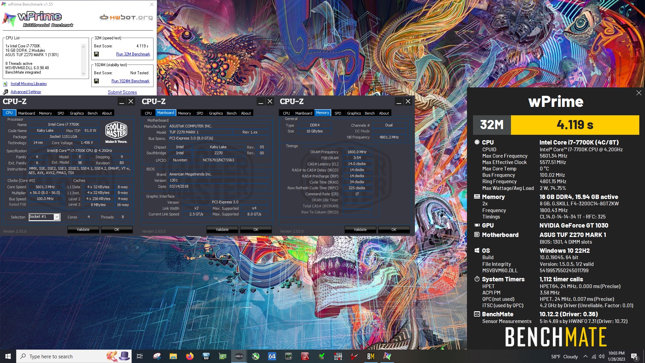Click Run 1024M Benchmark link
The image size is (645, 363).
(x=130, y=81)
